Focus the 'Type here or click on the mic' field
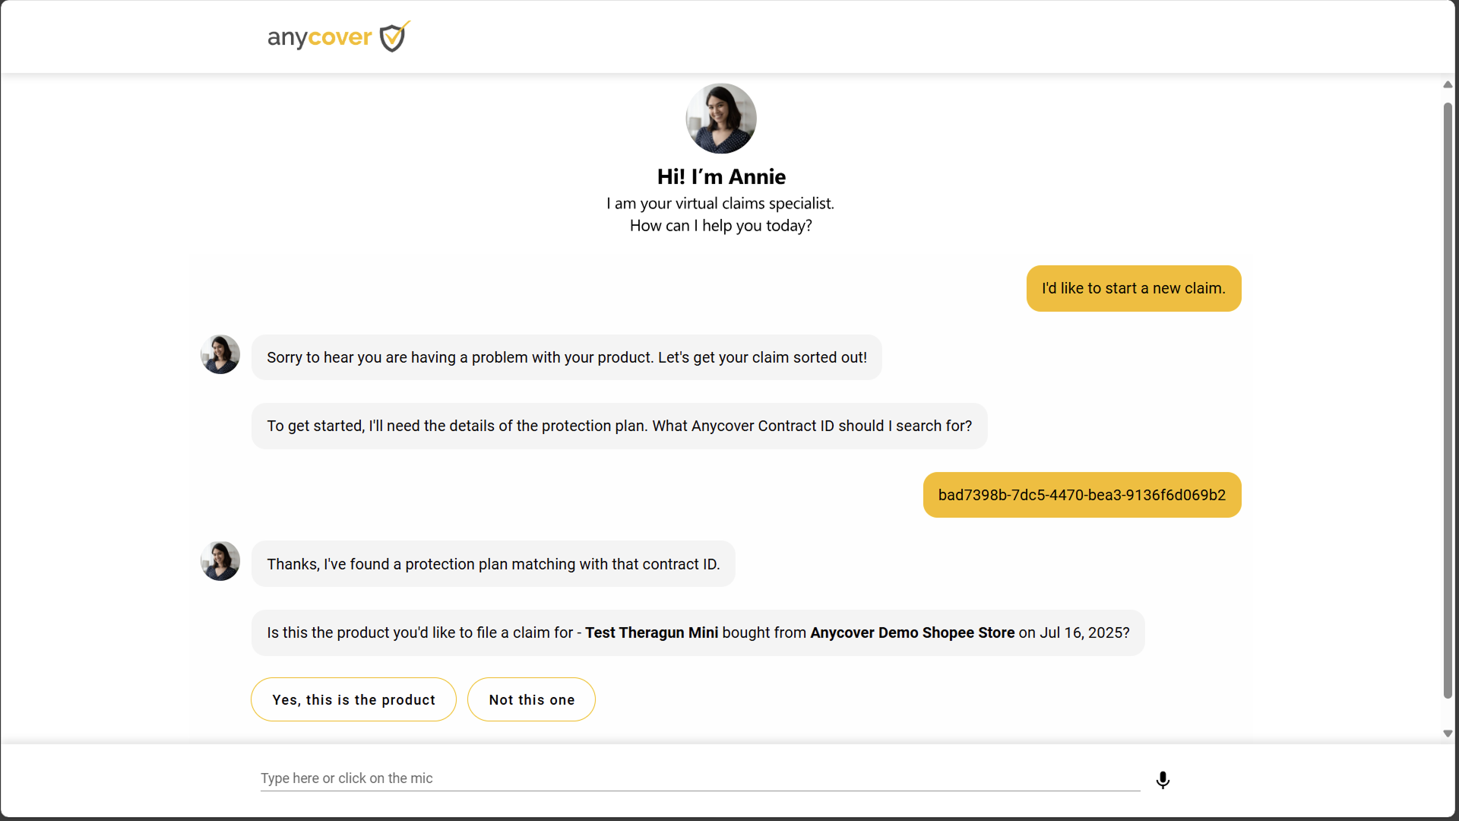 click(x=700, y=778)
